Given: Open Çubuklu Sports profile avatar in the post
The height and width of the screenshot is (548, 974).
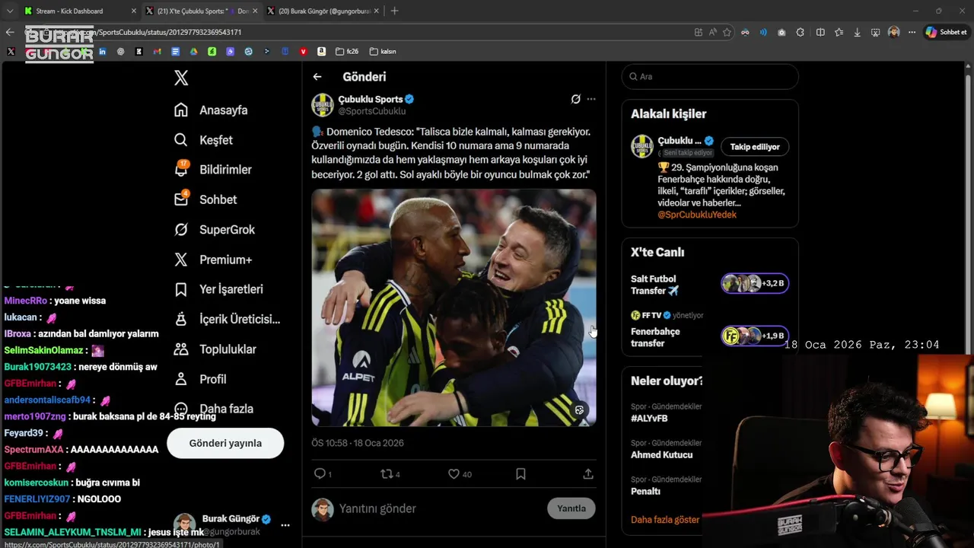Looking at the screenshot, I should pyautogui.click(x=323, y=105).
